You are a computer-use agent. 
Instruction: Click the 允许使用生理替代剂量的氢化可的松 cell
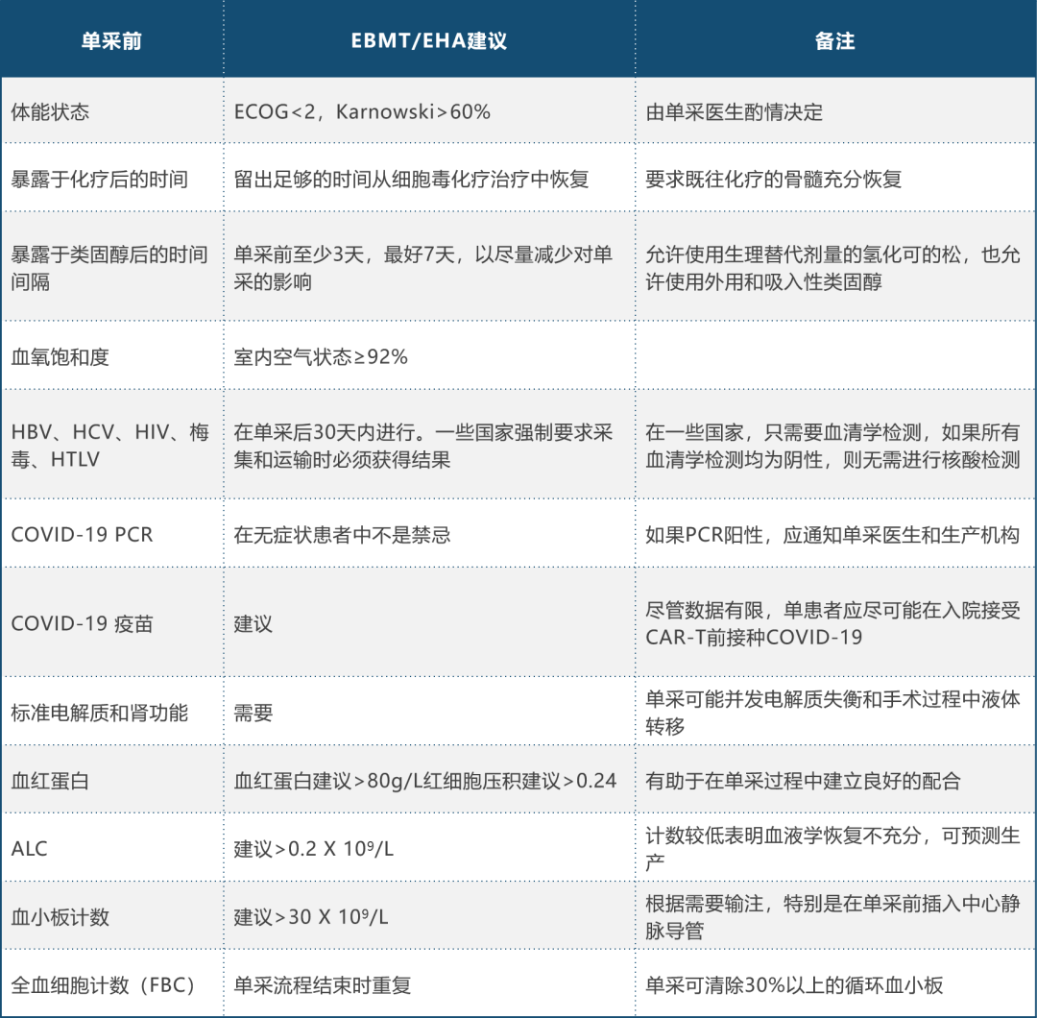pos(832,268)
